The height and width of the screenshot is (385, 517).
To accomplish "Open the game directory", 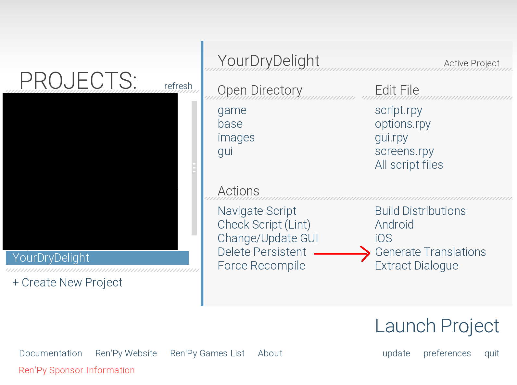I will (232, 110).
